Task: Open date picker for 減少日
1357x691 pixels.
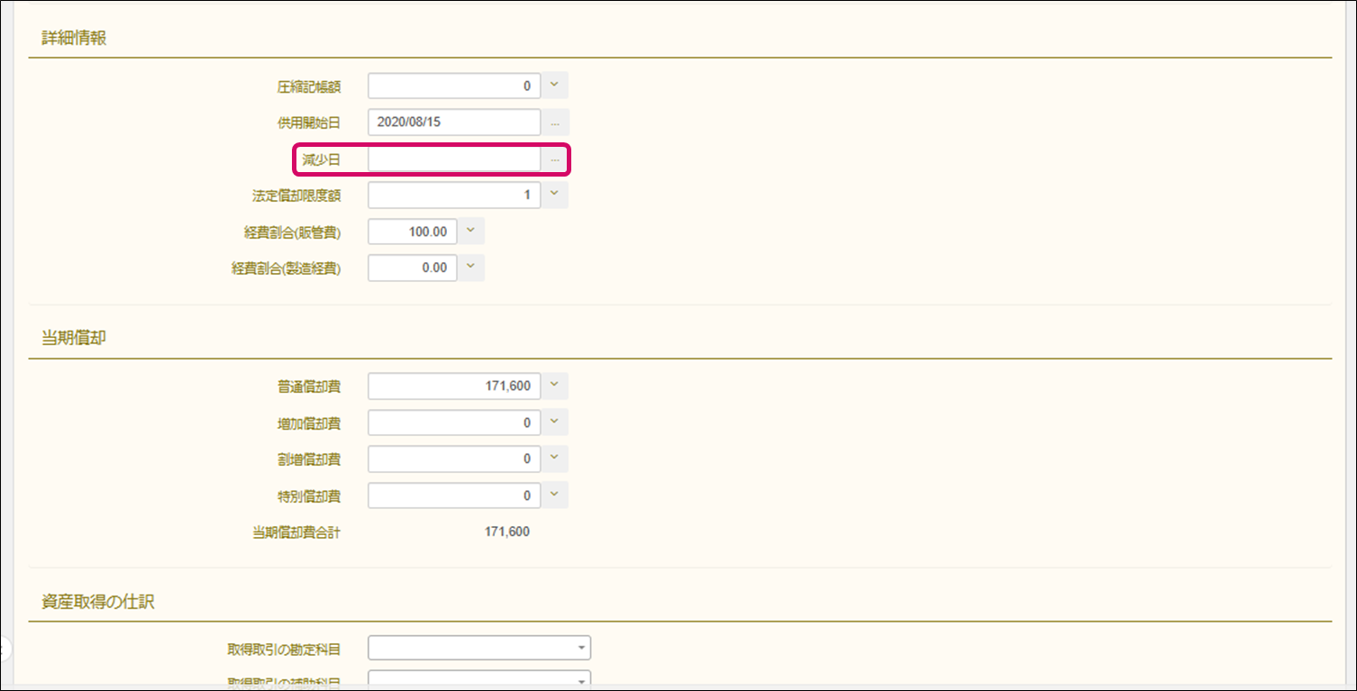Action: click(x=555, y=159)
